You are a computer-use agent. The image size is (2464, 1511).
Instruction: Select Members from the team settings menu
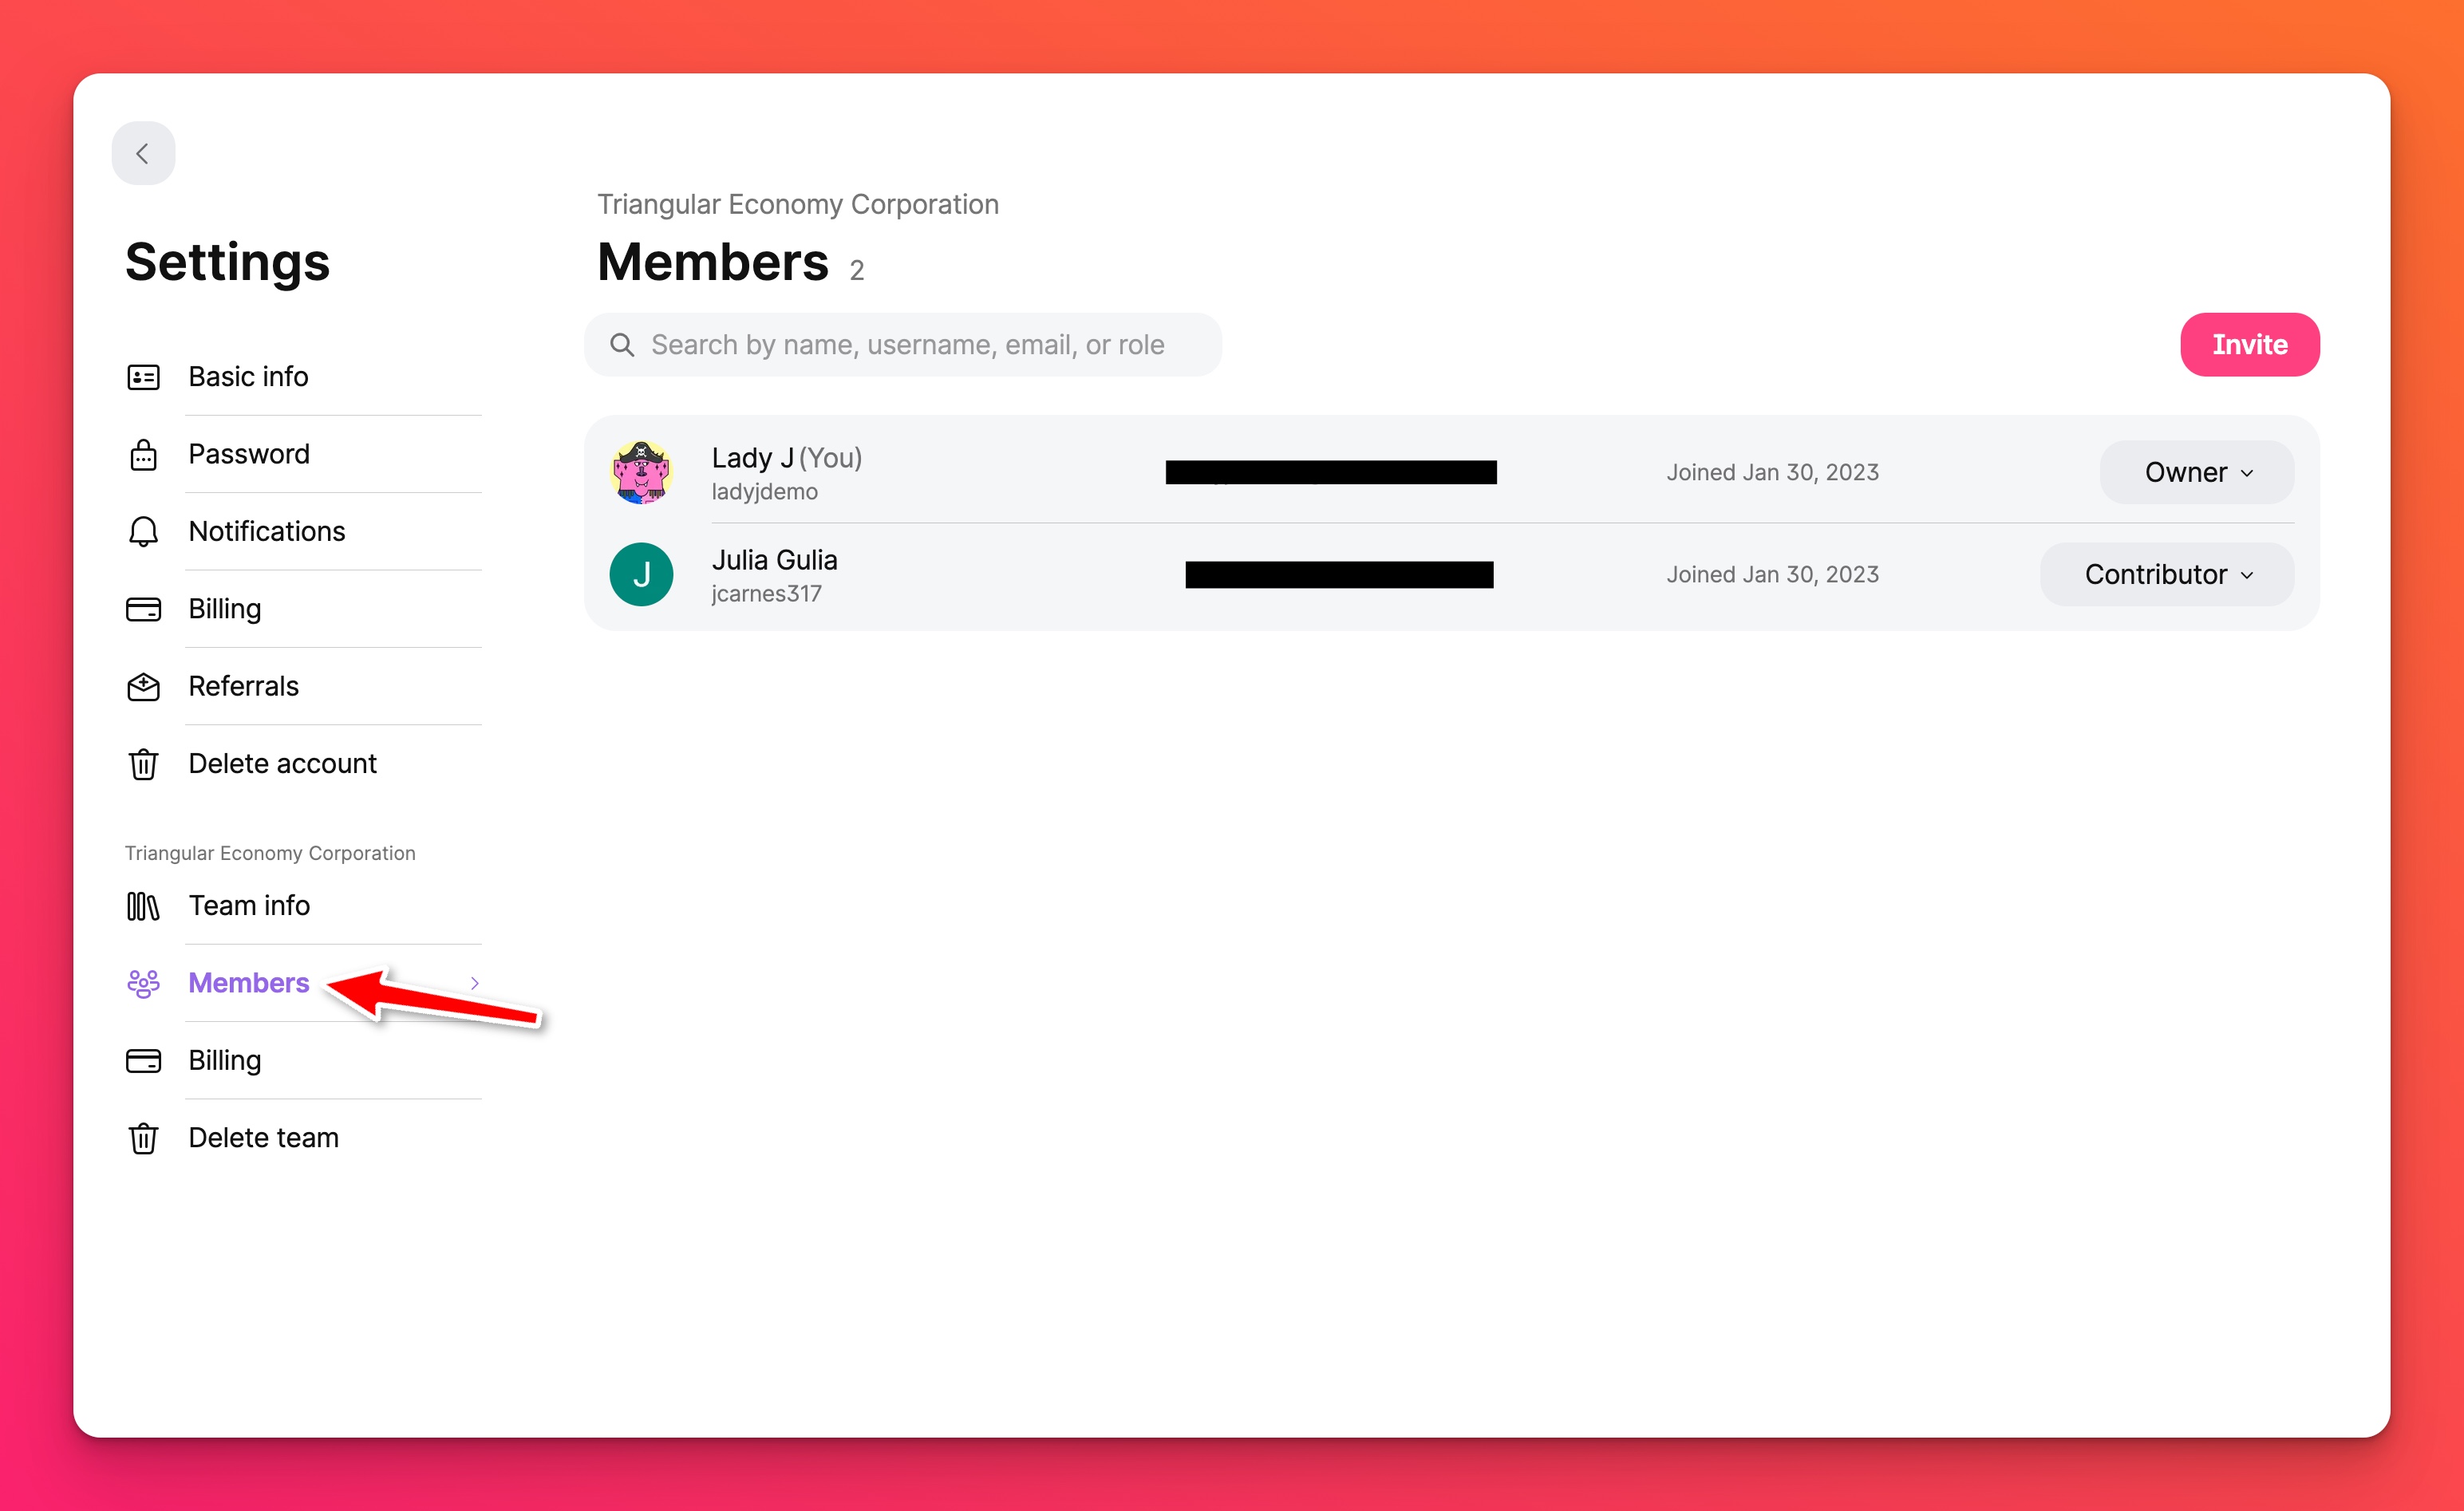tap(248, 981)
